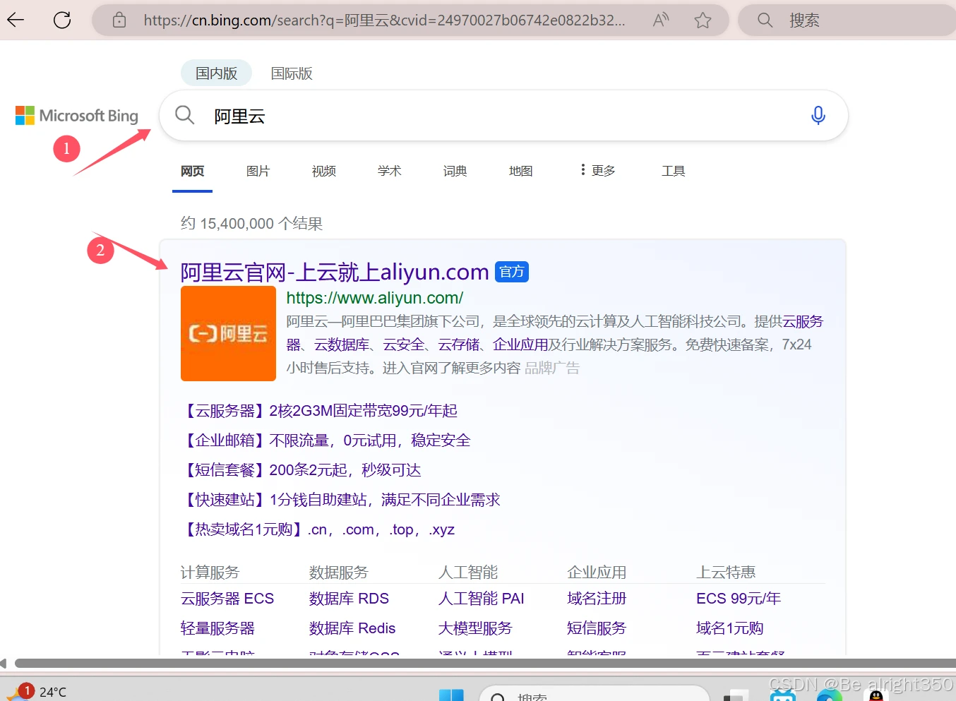Click the 品牌广告 label in description

click(x=552, y=368)
